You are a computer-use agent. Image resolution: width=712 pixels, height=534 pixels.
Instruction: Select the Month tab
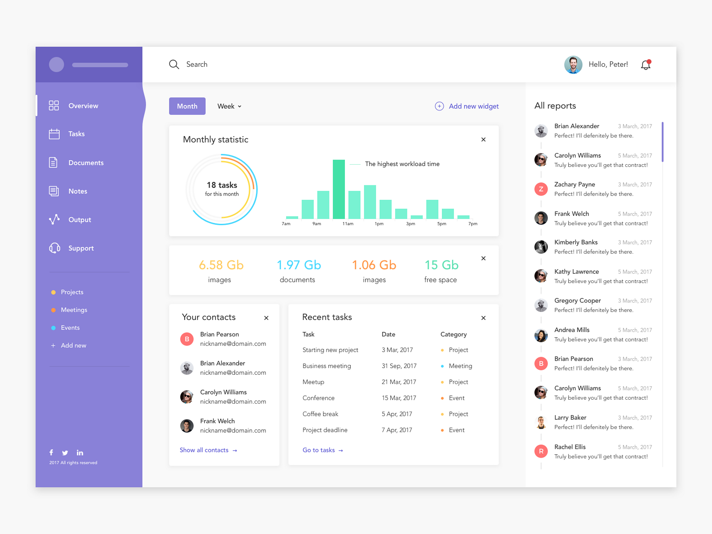tap(187, 106)
